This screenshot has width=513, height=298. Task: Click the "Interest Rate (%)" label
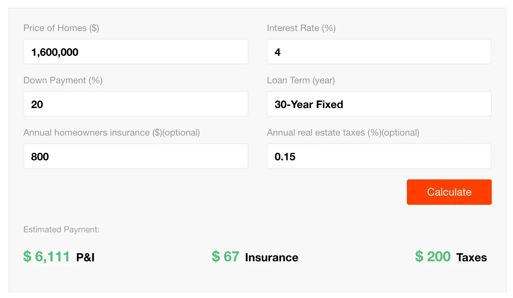click(301, 28)
